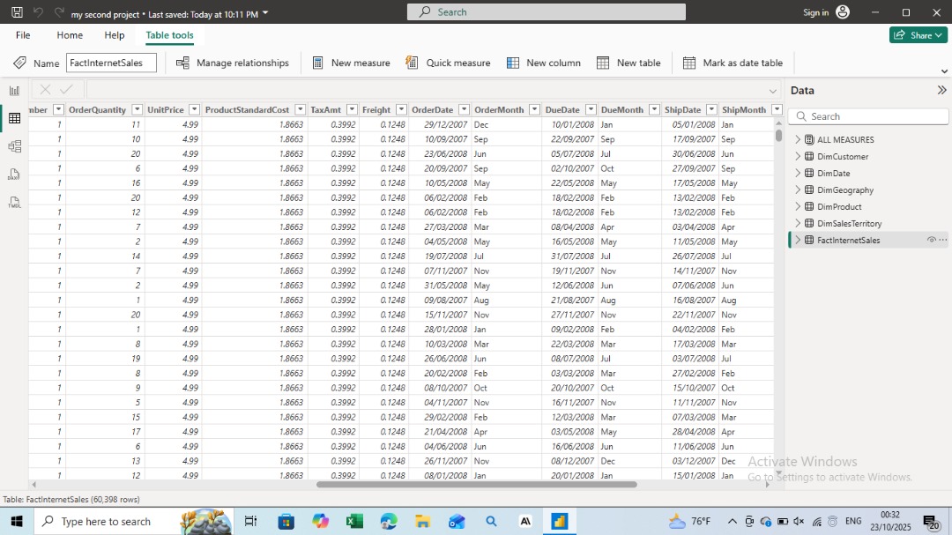Click the New column icon
Viewport: 952px width, 535px height.
513,63
